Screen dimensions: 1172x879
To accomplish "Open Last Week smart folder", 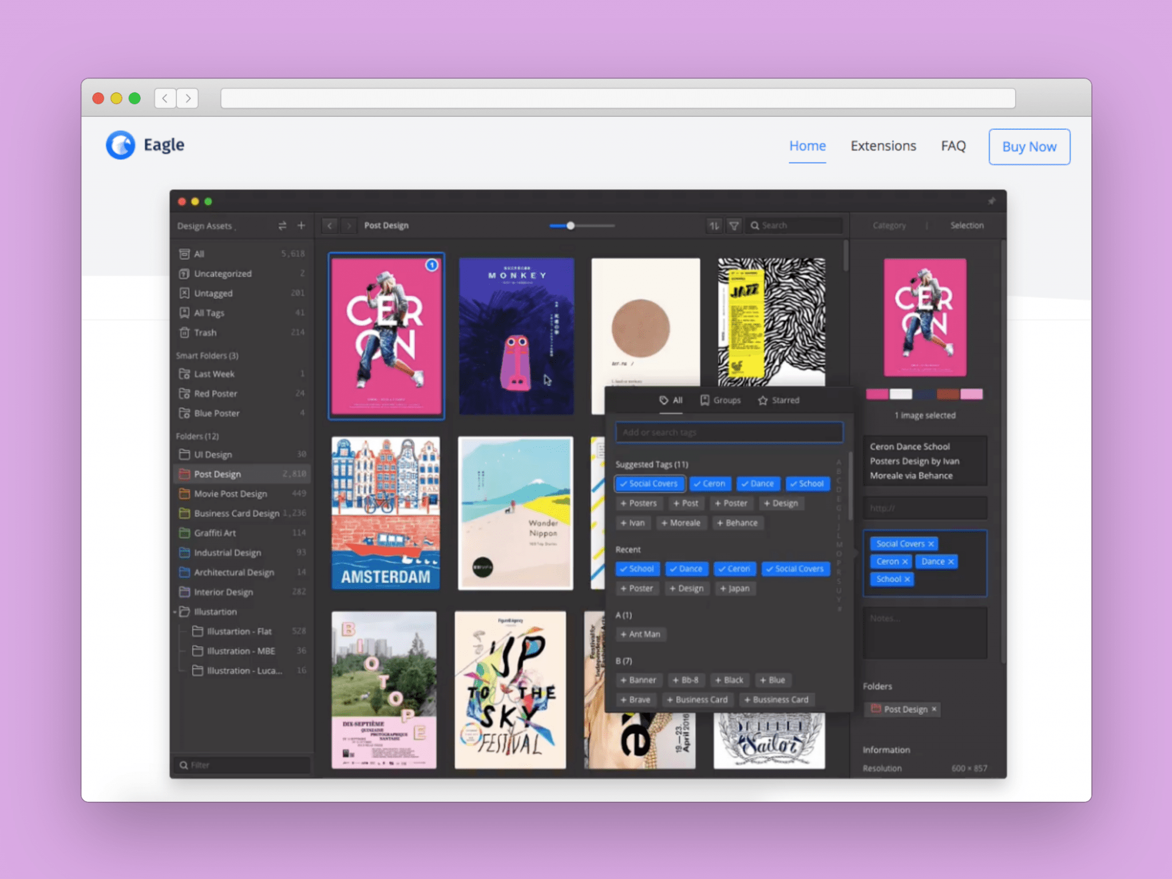I will point(241,374).
